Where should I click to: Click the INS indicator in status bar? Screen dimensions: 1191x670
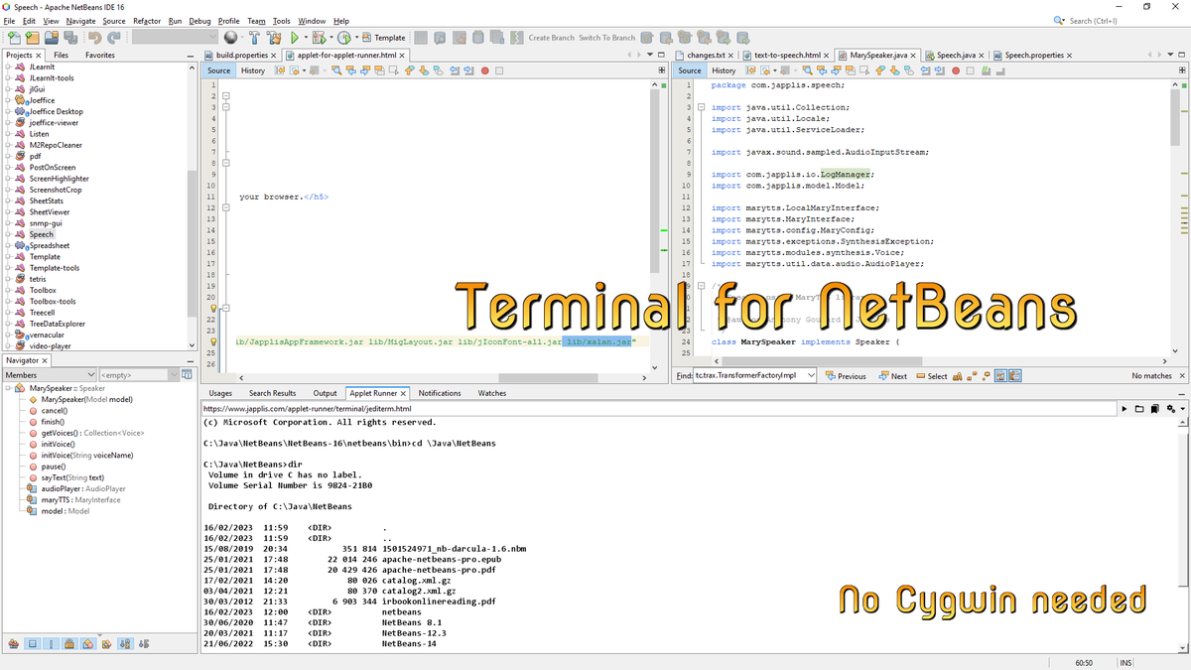click(x=1125, y=662)
